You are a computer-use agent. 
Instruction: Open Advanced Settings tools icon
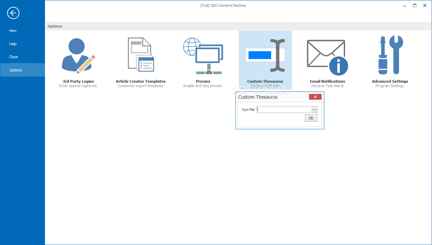tap(390, 55)
